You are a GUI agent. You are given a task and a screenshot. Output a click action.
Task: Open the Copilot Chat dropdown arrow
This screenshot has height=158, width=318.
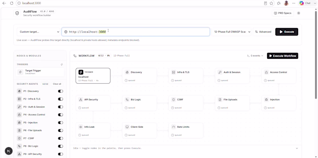coord(315,3)
